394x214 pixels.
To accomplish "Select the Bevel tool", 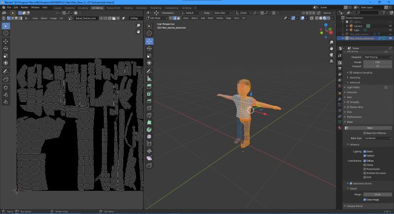I will [149, 101].
